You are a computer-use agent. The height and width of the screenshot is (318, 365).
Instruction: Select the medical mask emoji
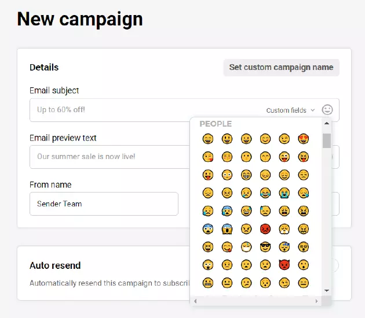click(x=246, y=247)
